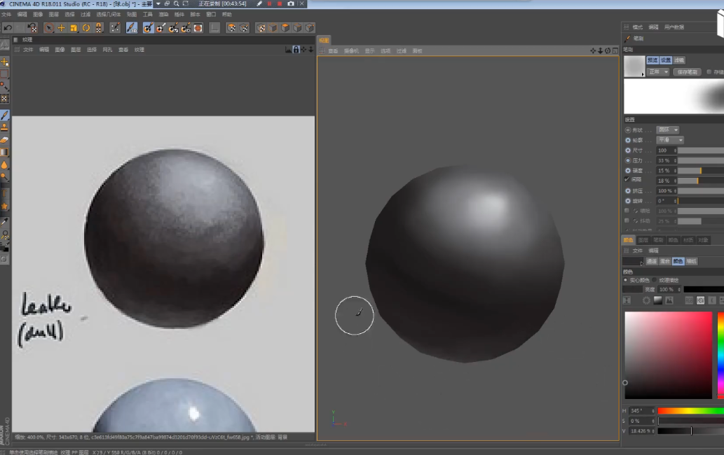The height and width of the screenshot is (455, 724).
Task: Open the 形状 shape dropdown set to 圆环
Action: click(x=668, y=130)
